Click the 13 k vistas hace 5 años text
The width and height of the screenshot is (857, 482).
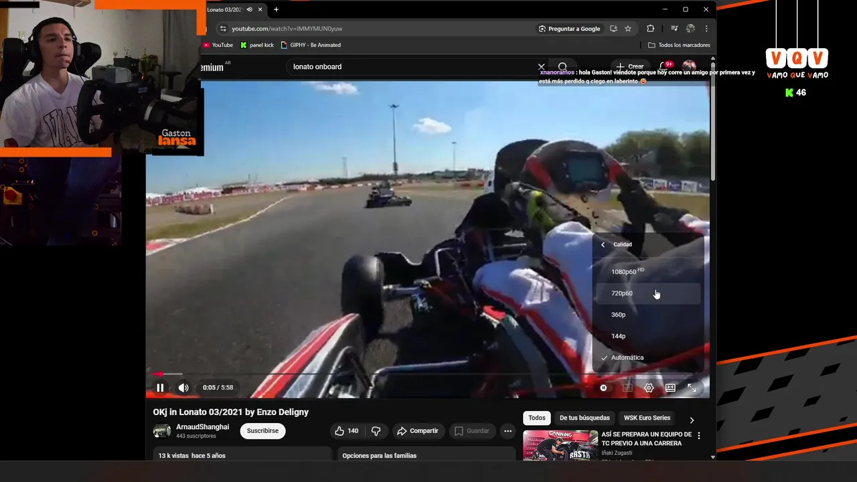click(192, 456)
